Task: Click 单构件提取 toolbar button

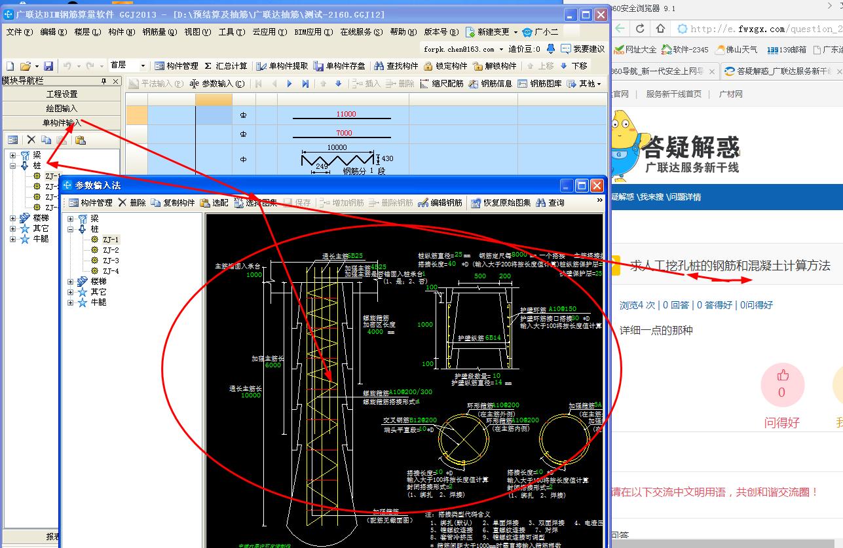Action: click(282, 66)
